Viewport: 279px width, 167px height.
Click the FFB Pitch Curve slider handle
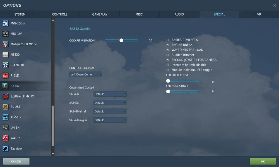(x=168, y=81)
